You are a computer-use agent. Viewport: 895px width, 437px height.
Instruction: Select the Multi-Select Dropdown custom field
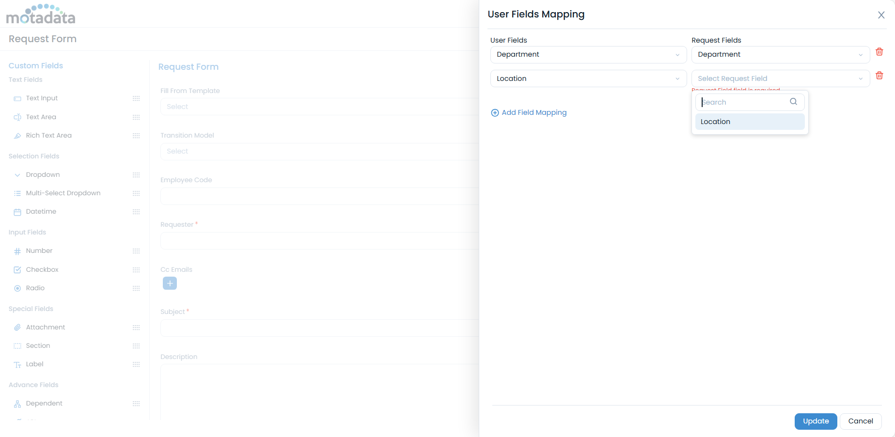coord(63,193)
